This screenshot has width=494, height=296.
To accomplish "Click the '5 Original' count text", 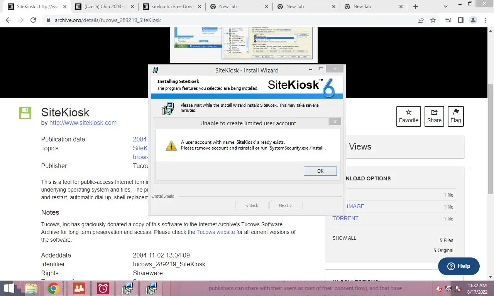I will click(443, 250).
